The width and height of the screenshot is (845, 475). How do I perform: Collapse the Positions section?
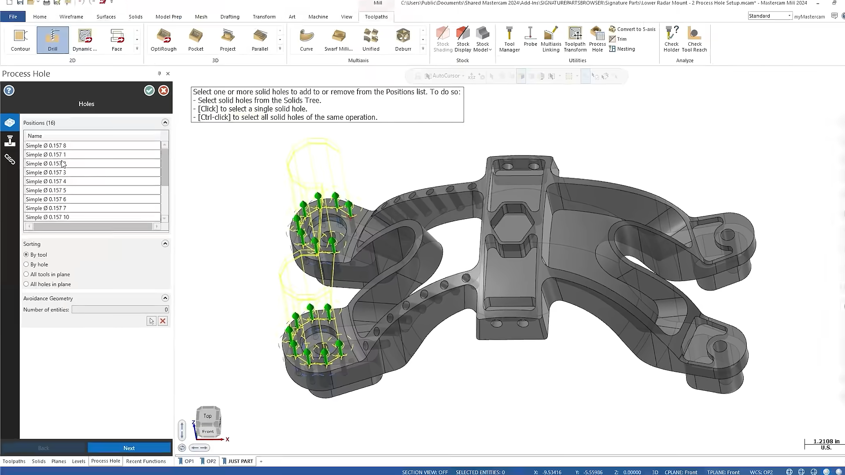point(165,122)
